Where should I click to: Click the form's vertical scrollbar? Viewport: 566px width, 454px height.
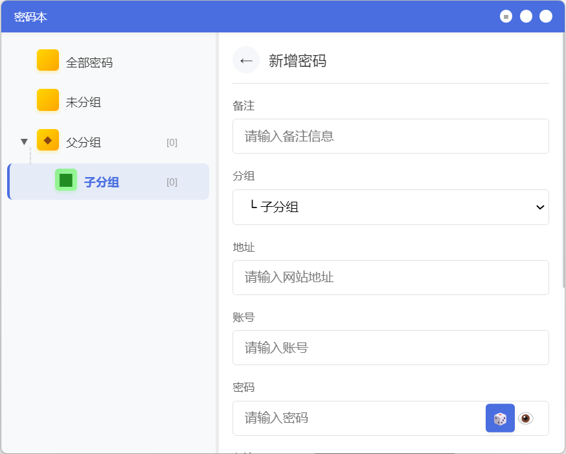point(563,162)
